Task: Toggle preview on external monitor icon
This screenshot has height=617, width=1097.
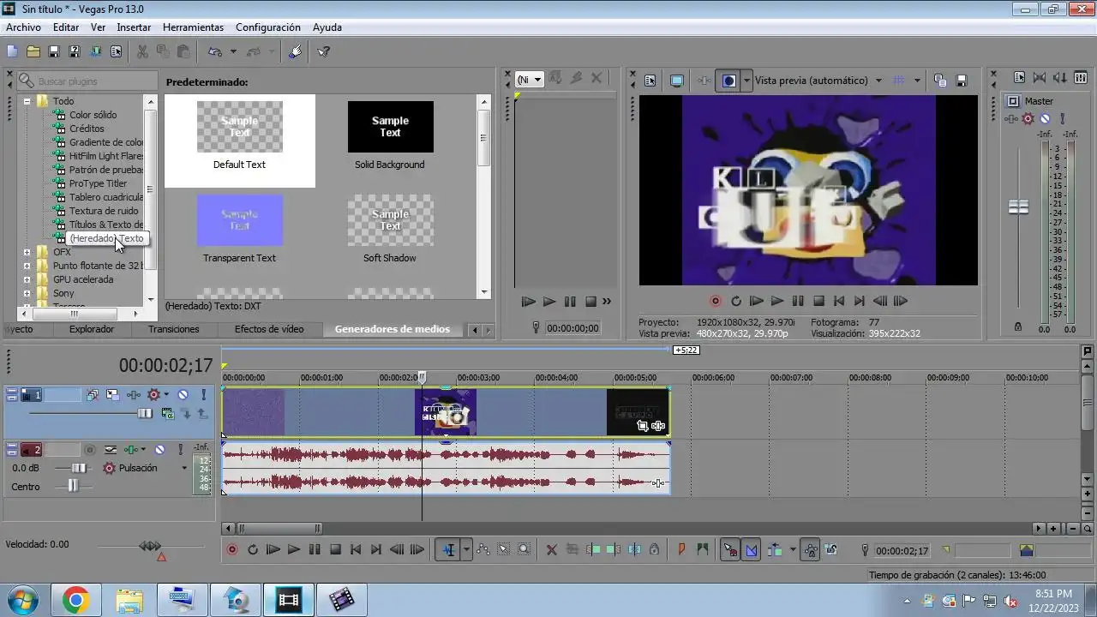Action: pyautogui.click(x=676, y=81)
